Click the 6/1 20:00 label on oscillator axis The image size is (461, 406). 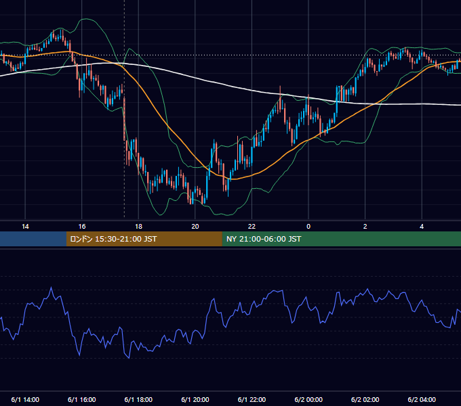pos(195,399)
